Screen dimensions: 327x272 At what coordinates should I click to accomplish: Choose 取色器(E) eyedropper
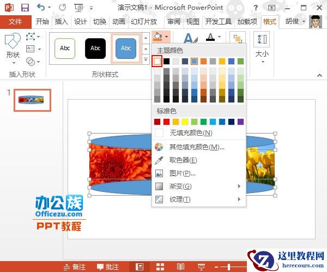pos(199,160)
